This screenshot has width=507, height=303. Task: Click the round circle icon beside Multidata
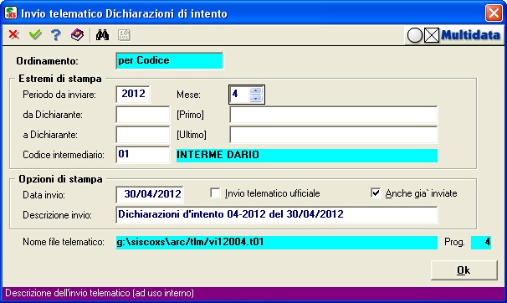[x=414, y=35]
